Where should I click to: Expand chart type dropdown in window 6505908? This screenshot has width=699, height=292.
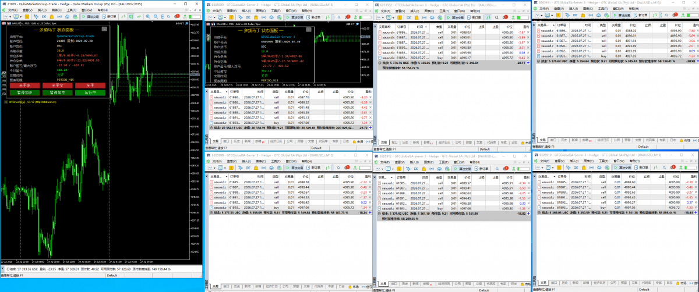pos(214,168)
